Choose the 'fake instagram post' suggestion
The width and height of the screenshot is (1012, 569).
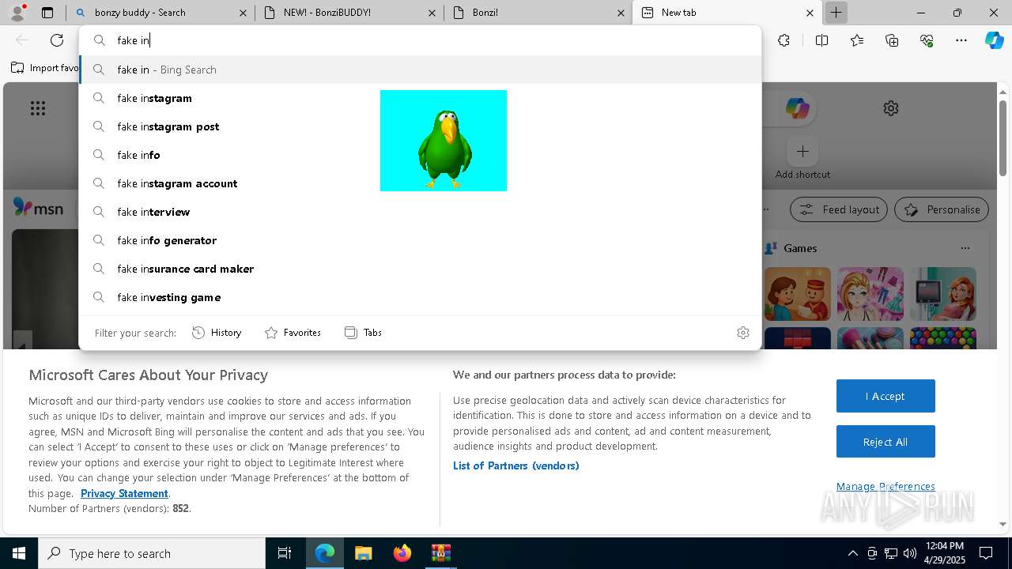click(420, 126)
